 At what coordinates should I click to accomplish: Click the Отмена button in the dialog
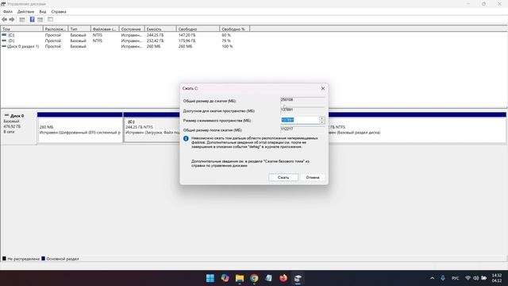[313, 177]
